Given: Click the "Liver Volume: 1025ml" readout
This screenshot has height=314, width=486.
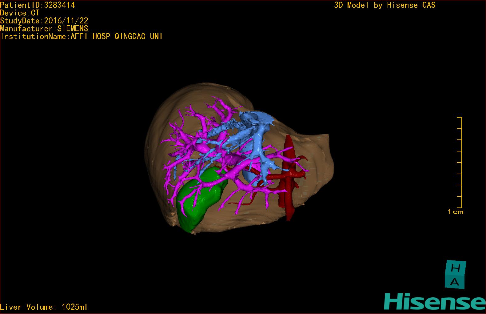Looking at the screenshot, I should click(x=44, y=307).
